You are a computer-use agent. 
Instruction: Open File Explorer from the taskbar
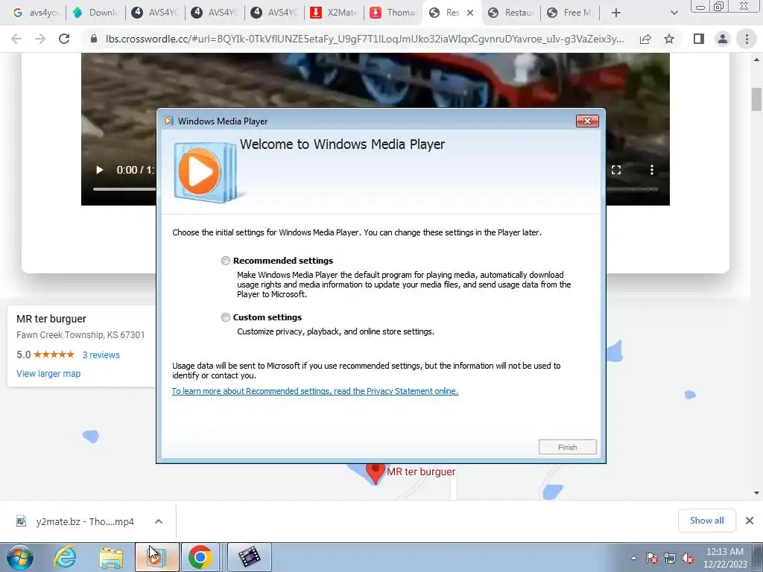tap(111, 557)
